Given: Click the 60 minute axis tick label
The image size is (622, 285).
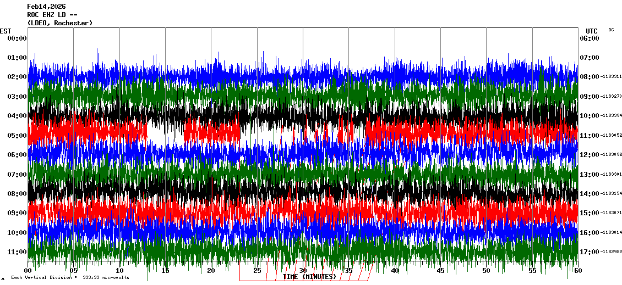Looking at the screenshot, I should [x=577, y=271].
